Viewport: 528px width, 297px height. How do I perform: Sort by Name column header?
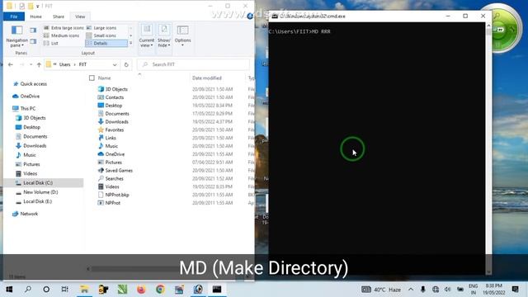click(105, 78)
